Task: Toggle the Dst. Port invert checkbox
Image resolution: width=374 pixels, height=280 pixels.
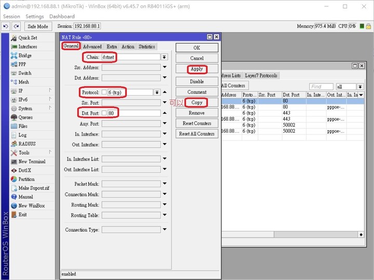Action: pos(104,113)
